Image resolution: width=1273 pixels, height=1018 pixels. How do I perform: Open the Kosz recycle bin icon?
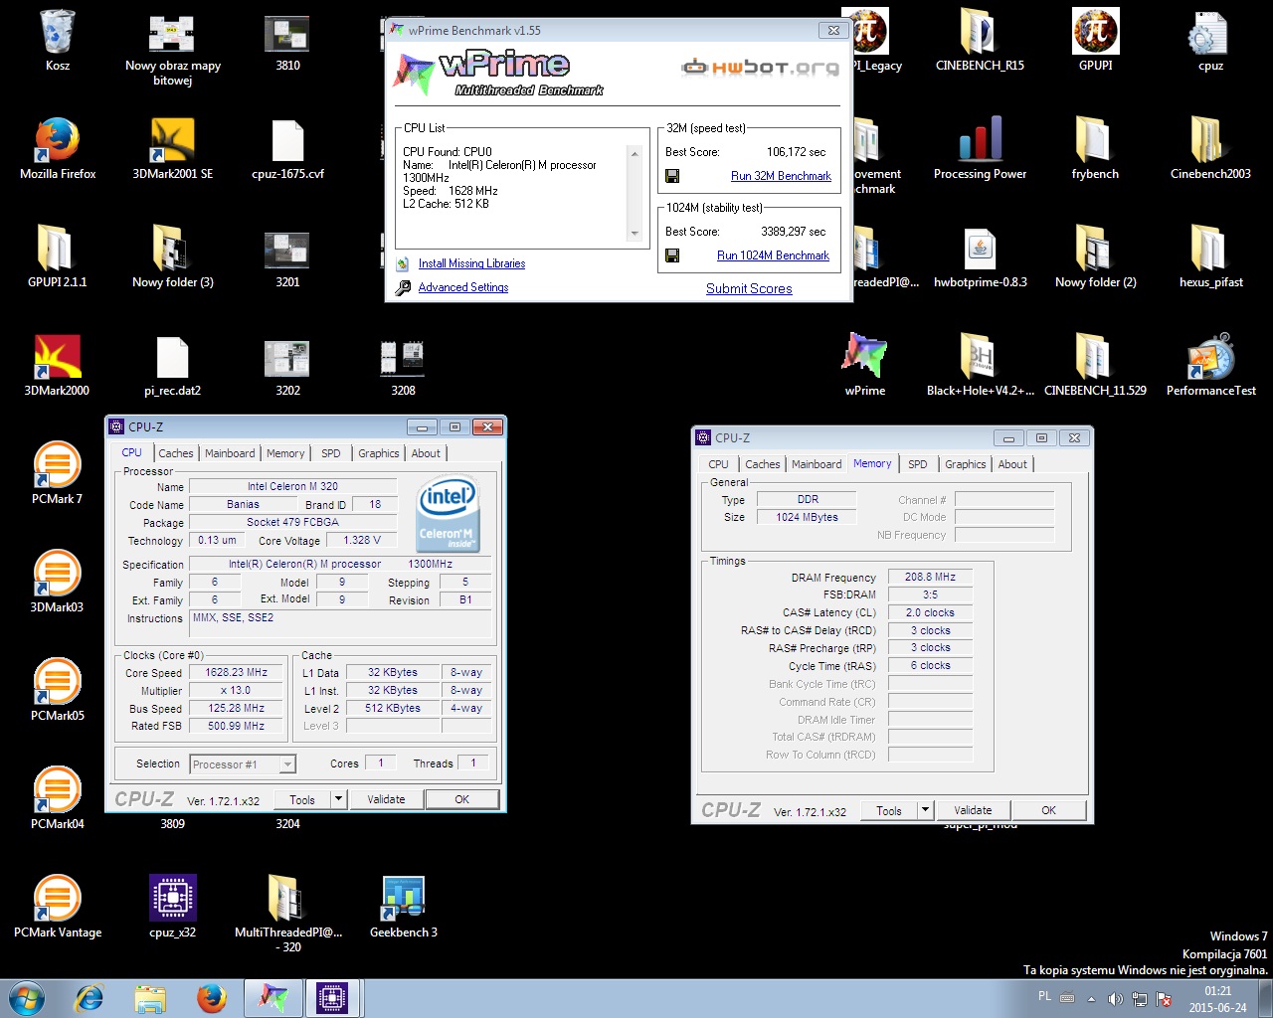click(x=58, y=41)
